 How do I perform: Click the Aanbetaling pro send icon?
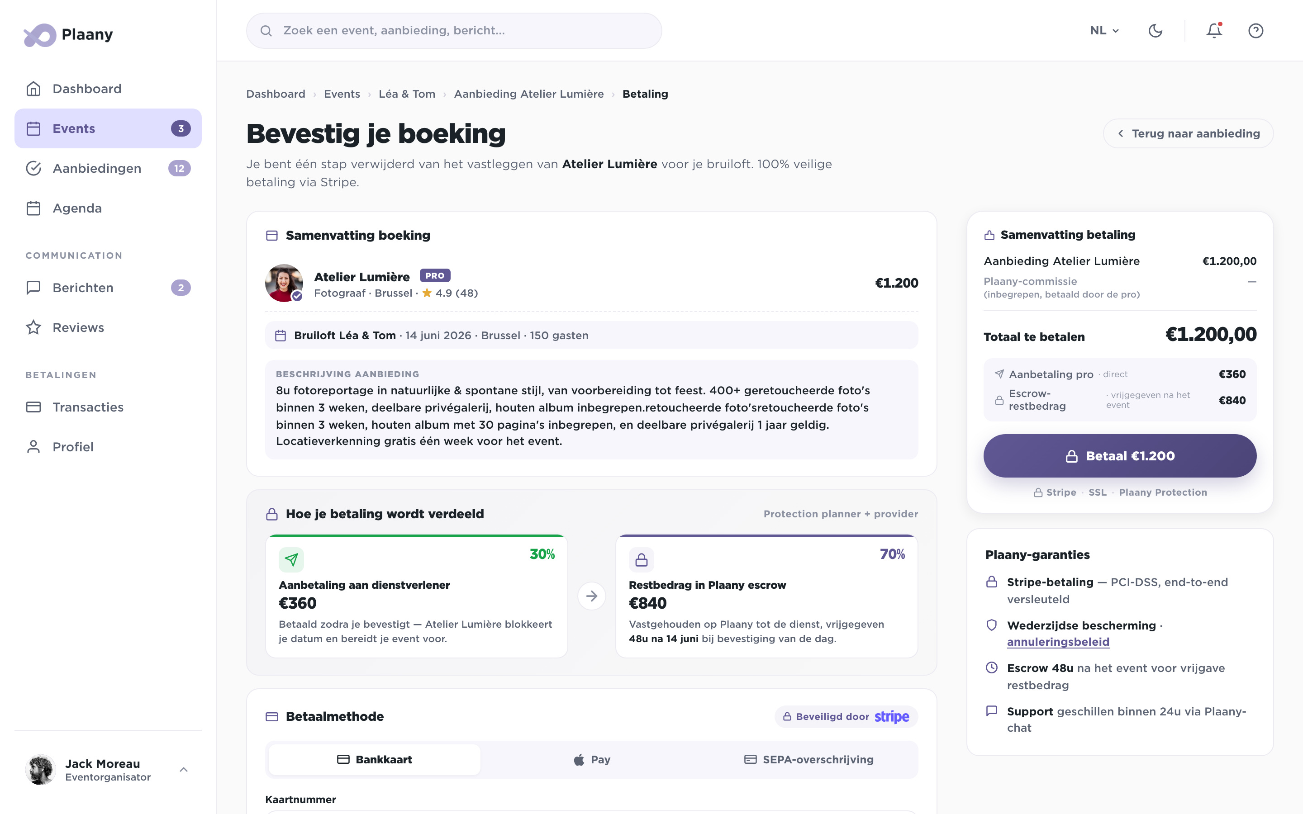999,374
